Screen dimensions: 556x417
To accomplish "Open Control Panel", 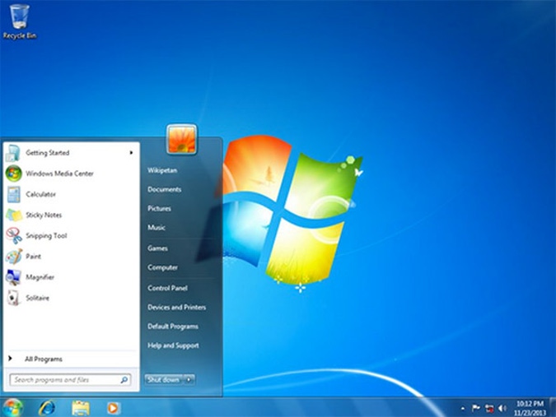I will click(168, 288).
